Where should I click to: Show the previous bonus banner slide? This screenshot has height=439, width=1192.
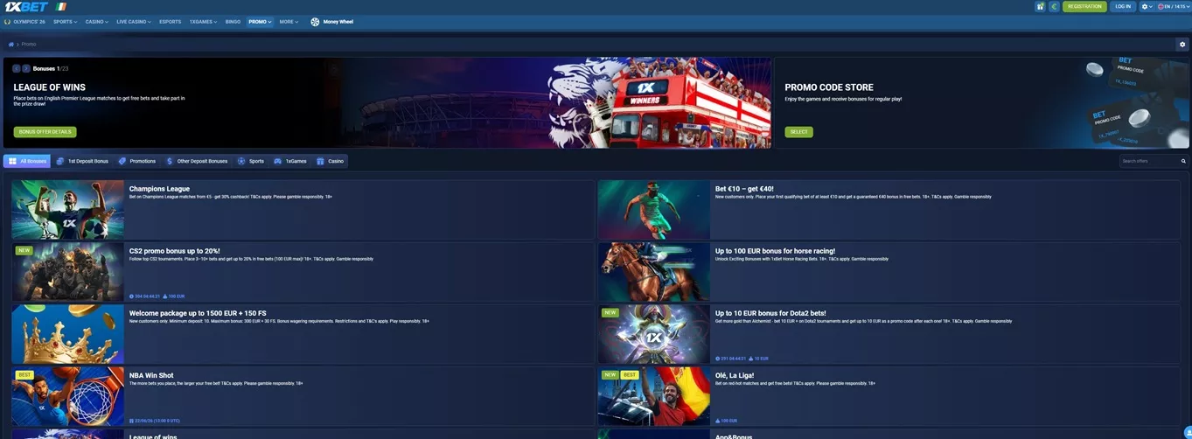point(17,68)
